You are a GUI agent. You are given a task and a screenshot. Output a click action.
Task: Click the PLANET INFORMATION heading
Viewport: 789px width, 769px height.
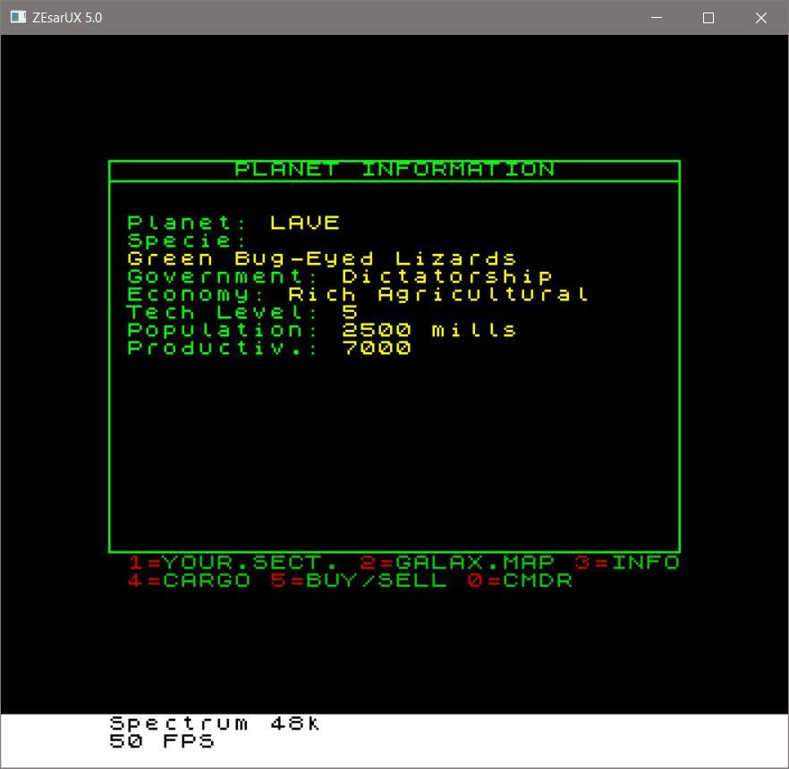(394, 170)
